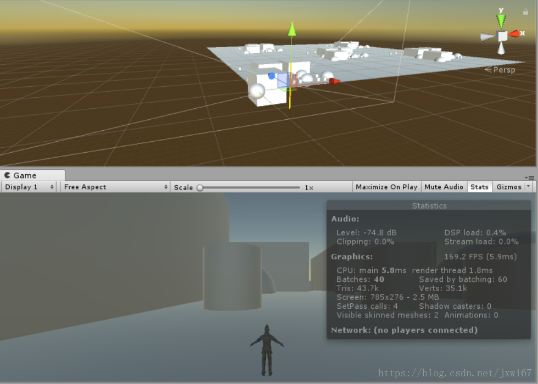Click 'Visible skinned meshes: 2' text
The height and width of the screenshot is (384, 538).
(388, 315)
